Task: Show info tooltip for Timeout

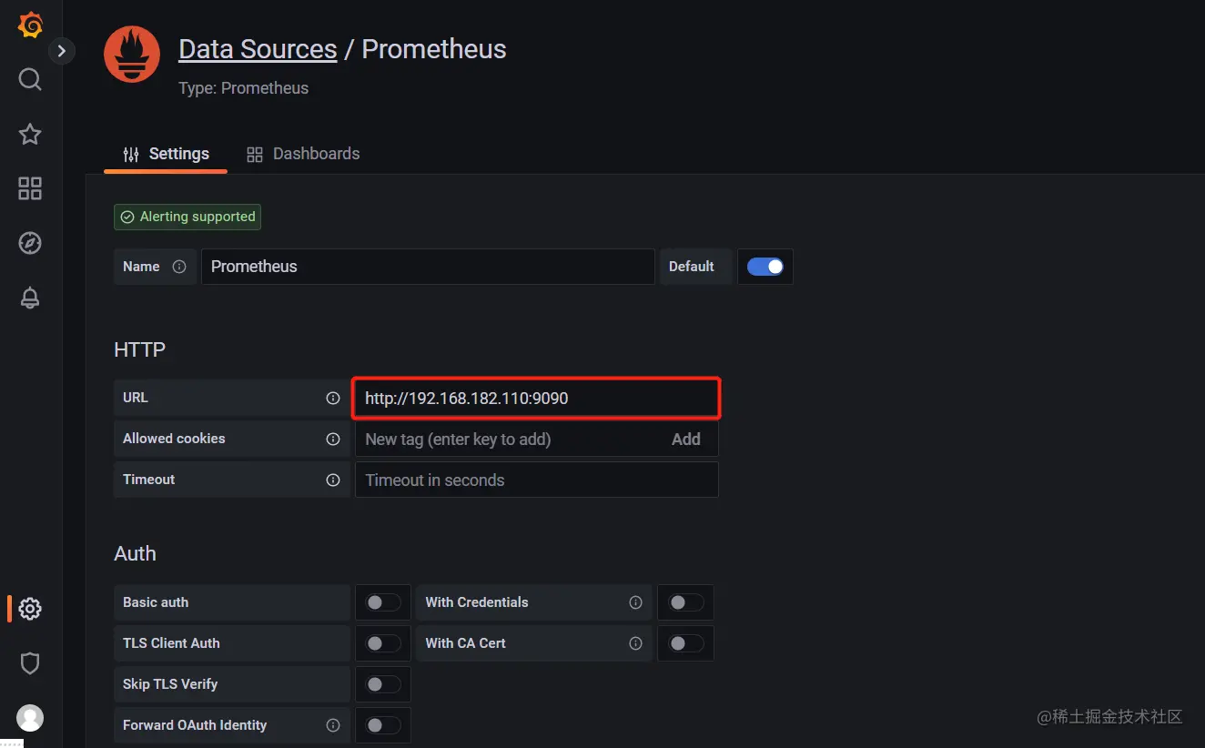Action: 333,480
